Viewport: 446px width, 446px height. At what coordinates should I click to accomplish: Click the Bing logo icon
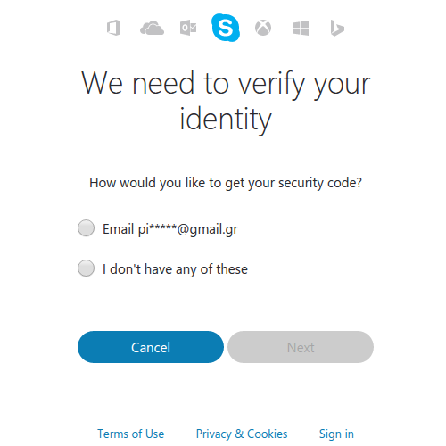[x=337, y=28]
